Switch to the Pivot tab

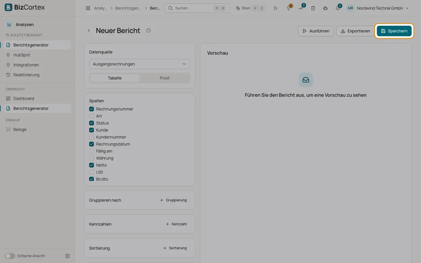point(165,78)
